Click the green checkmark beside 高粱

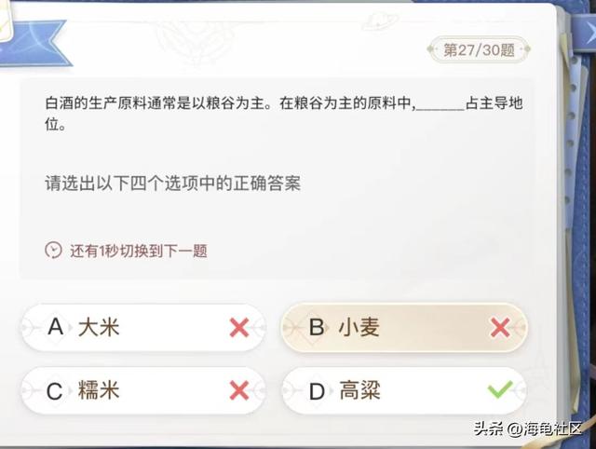tap(500, 391)
